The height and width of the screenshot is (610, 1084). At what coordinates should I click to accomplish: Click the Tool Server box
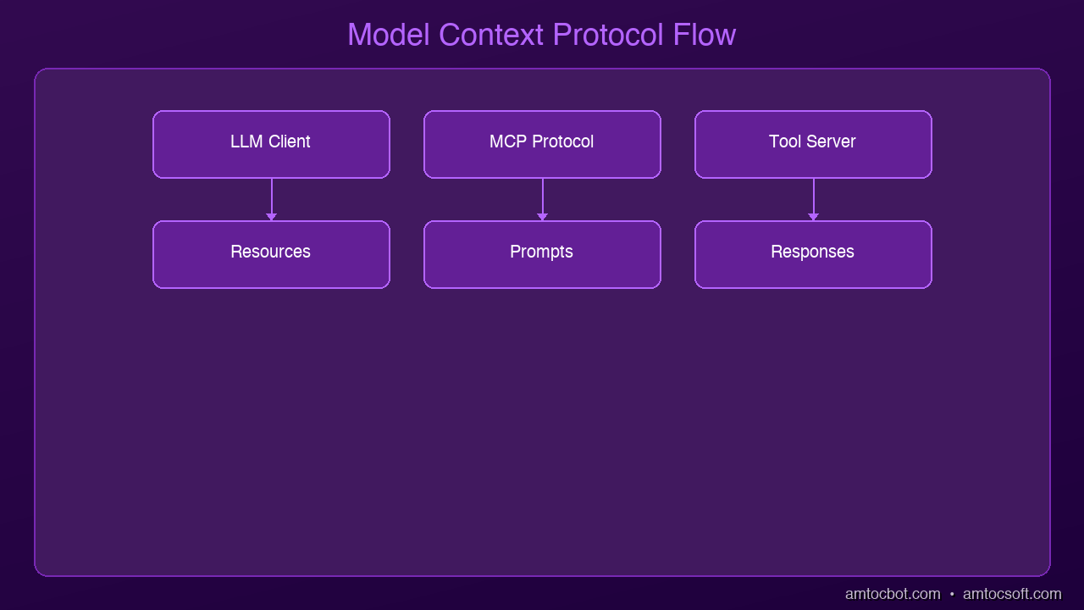pyautogui.click(x=813, y=144)
